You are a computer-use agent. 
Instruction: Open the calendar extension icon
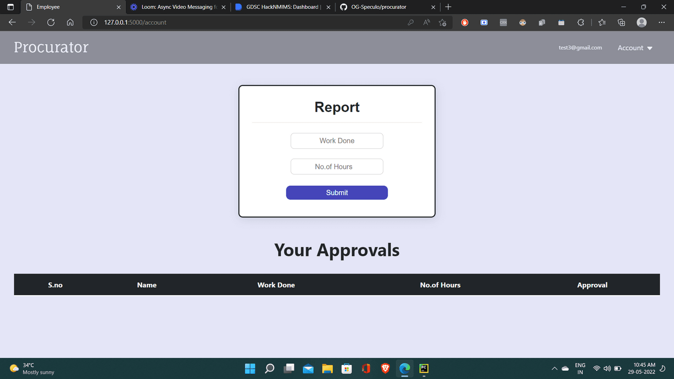pyautogui.click(x=561, y=22)
